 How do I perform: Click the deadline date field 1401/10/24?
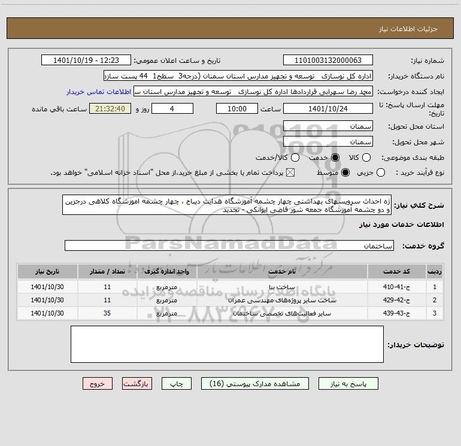328,108
